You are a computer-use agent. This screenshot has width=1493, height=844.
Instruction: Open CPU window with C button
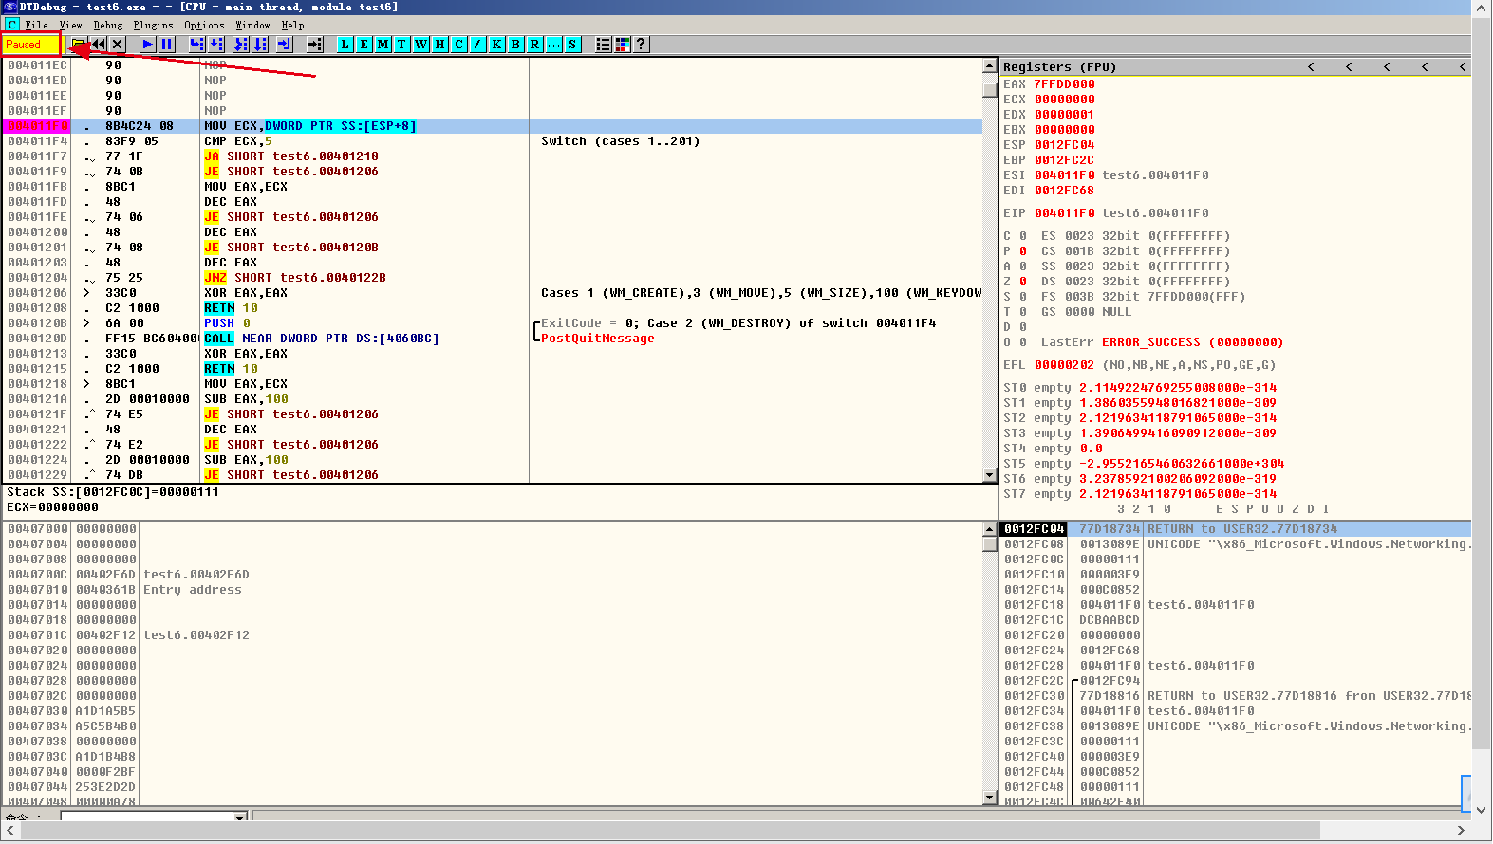click(458, 45)
